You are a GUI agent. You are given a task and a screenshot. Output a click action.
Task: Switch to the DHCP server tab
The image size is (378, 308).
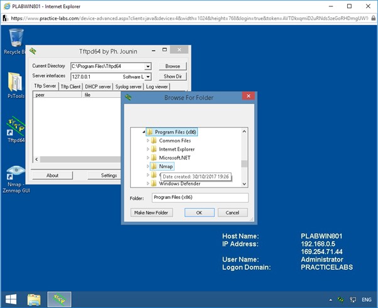click(97, 87)
